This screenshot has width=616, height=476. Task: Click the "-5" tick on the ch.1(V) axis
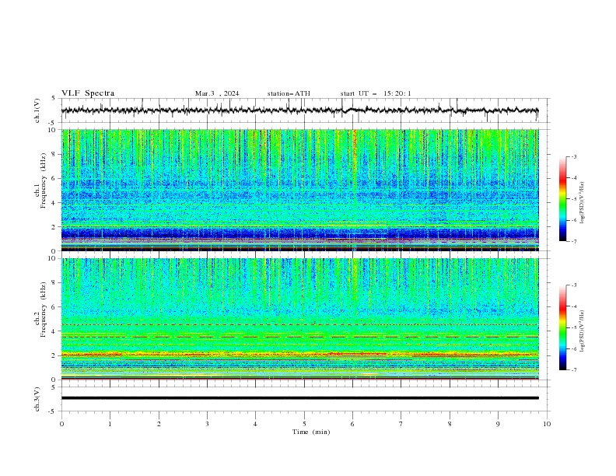pyautogui.click(x=52, y=123)
